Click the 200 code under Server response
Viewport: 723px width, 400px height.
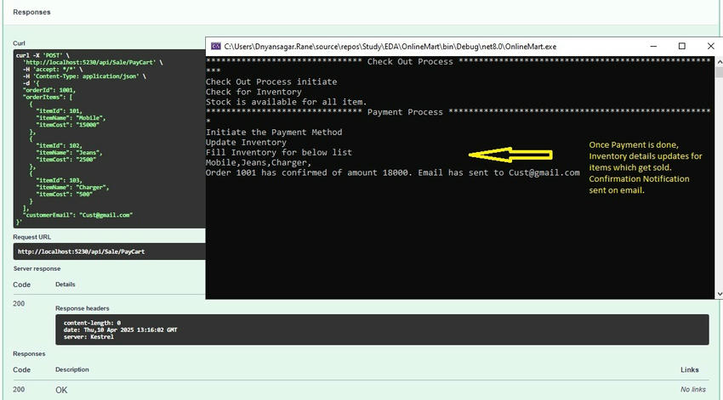pos(19,304)
